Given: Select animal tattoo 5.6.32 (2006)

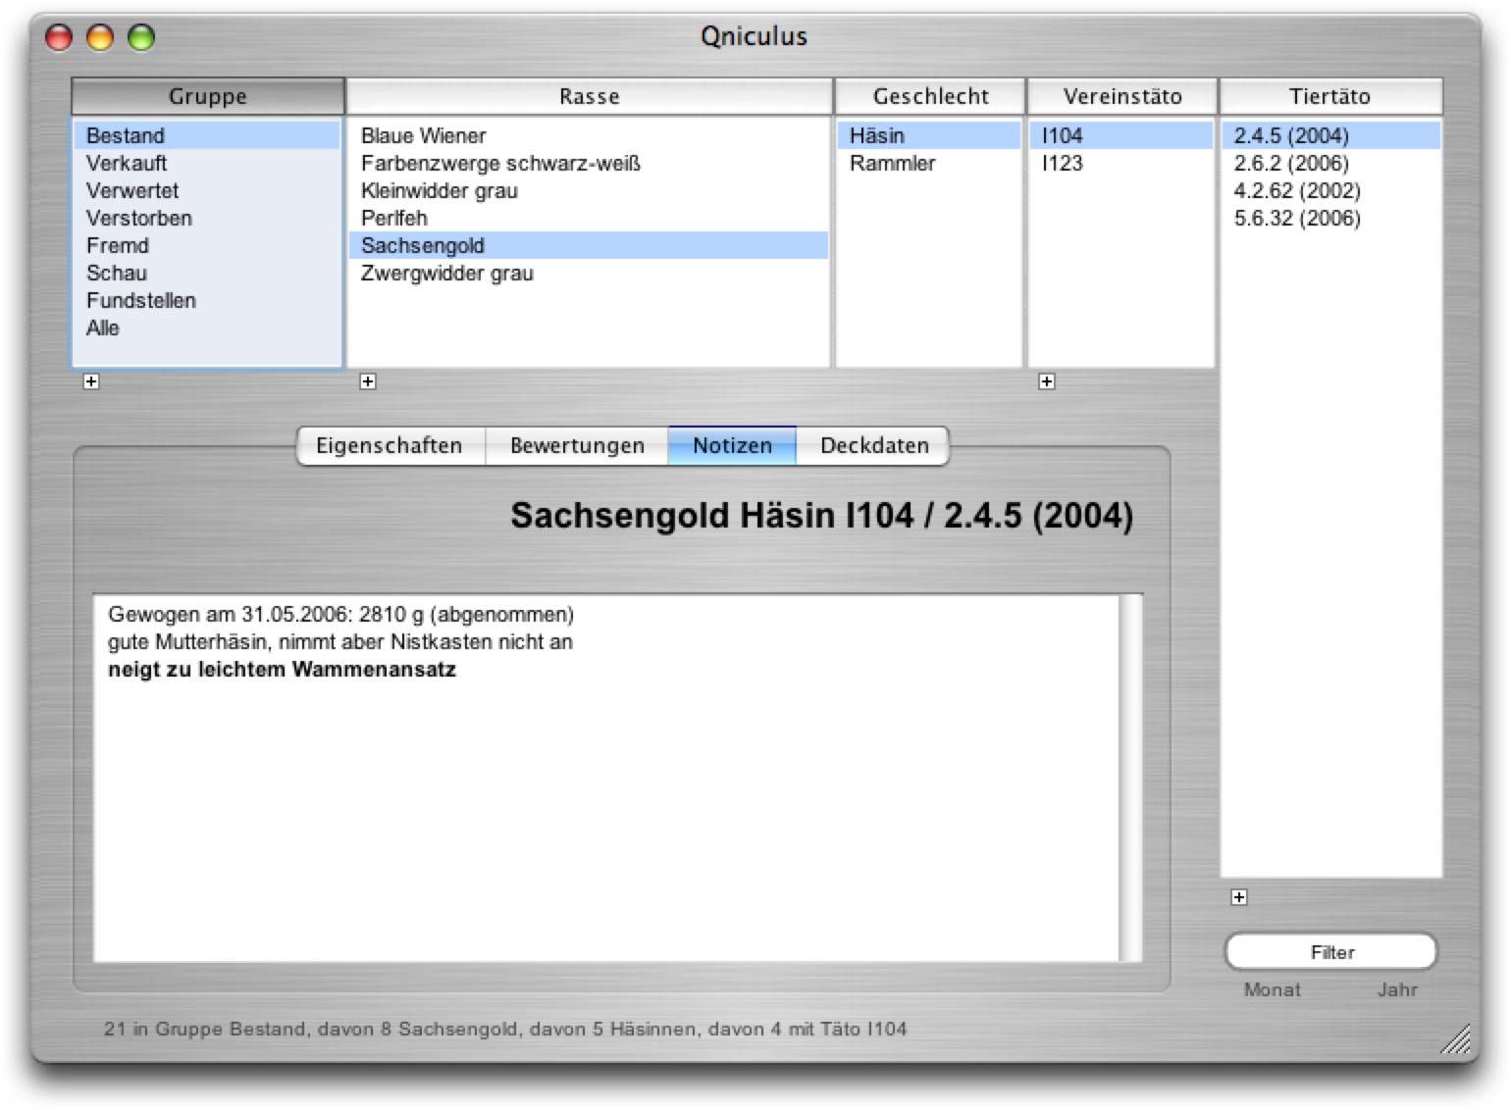Looking at the screenshot, I should (1330, 218).
